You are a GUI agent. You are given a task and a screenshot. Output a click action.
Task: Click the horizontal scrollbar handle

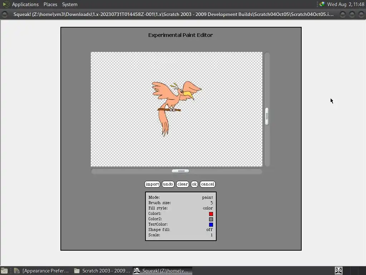(180, 171)
